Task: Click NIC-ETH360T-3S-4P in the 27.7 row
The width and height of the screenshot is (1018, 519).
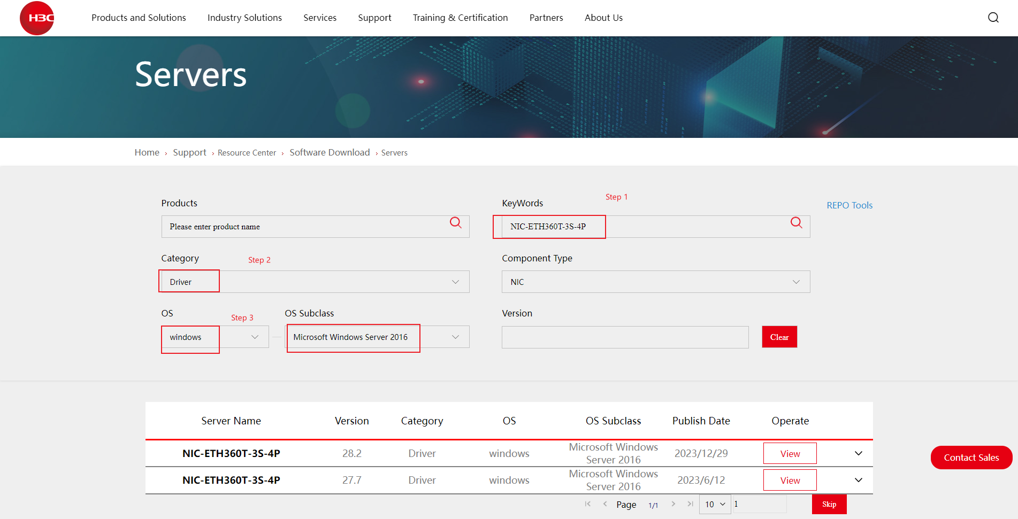Action: (231, 480)
